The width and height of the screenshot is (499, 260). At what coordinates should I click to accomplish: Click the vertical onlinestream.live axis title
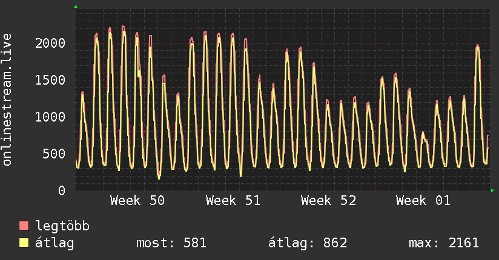(7, 100)
